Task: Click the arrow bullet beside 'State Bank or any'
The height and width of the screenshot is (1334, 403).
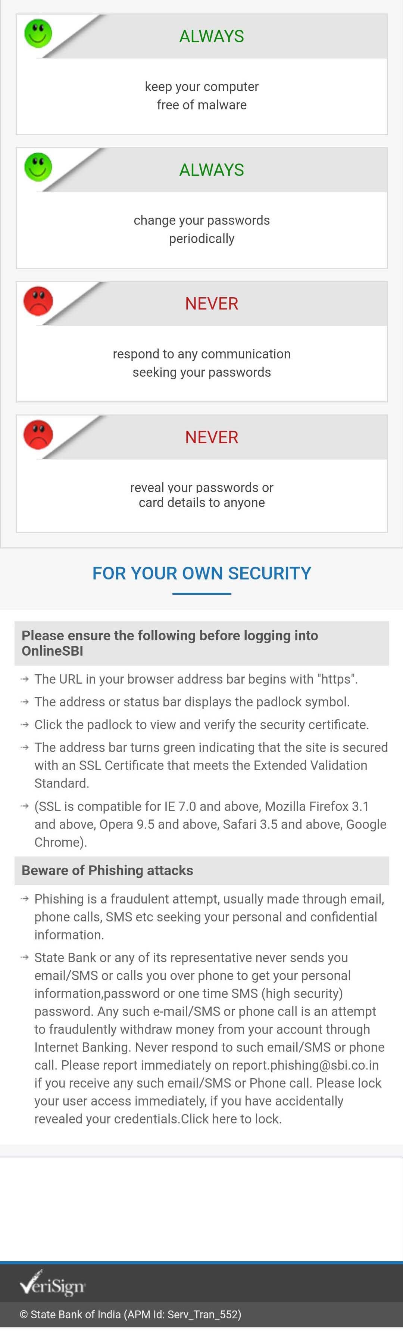Action: tap(24, 958)
